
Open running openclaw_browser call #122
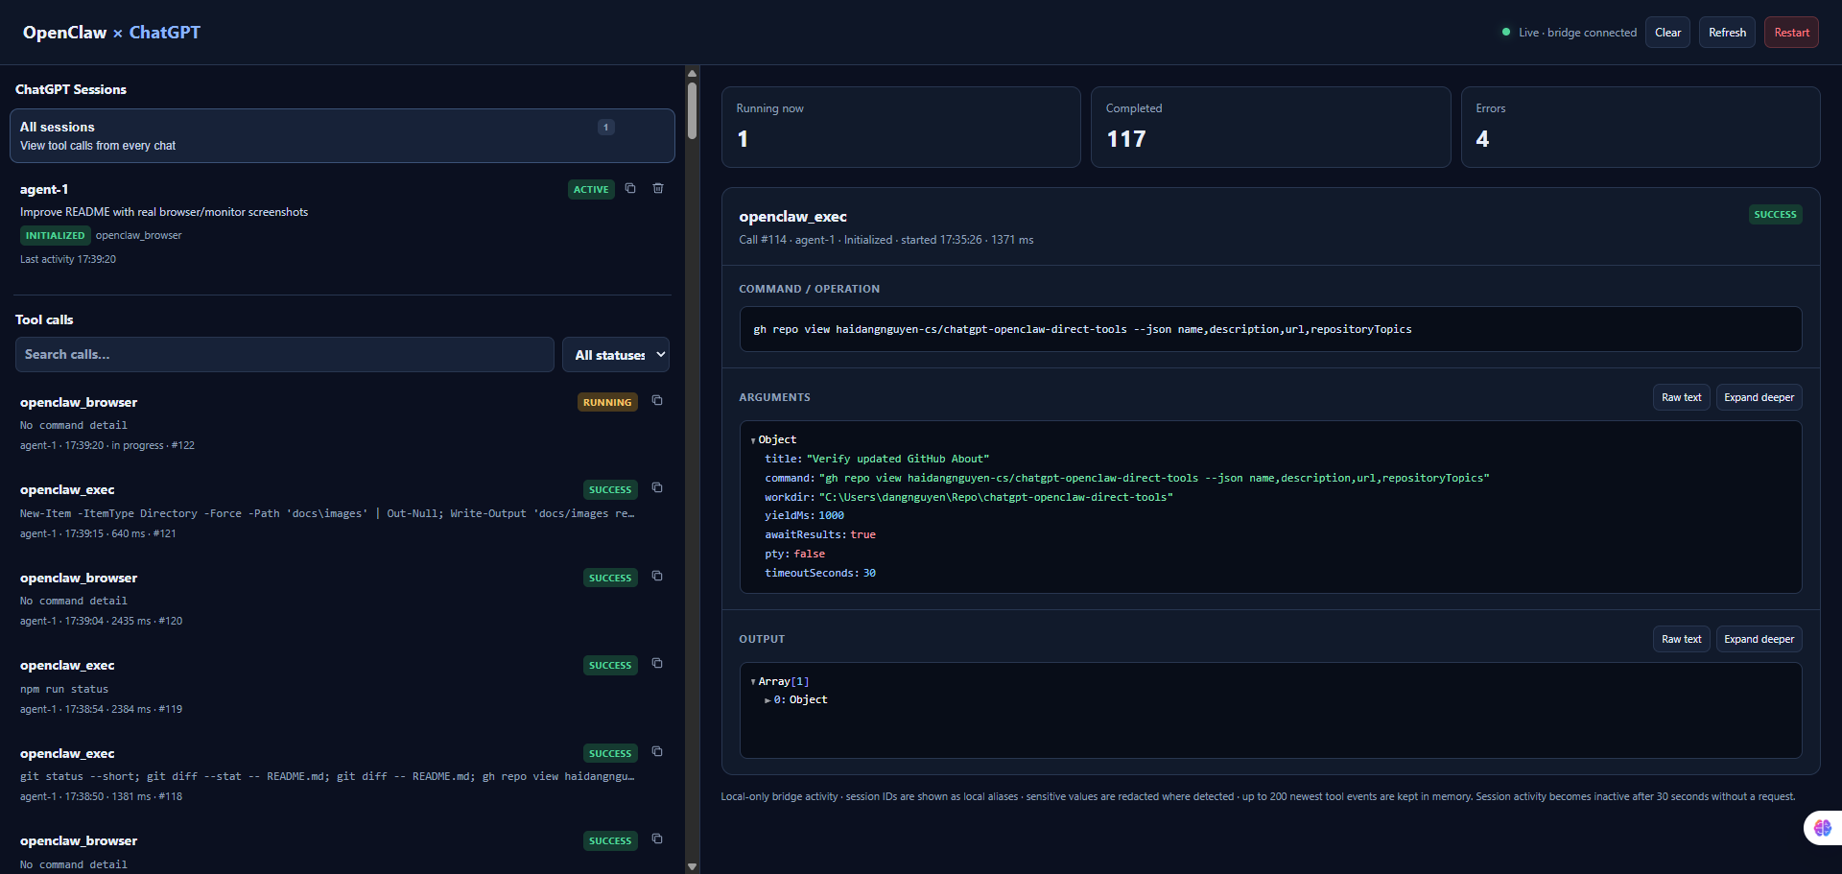coord(342,423)
